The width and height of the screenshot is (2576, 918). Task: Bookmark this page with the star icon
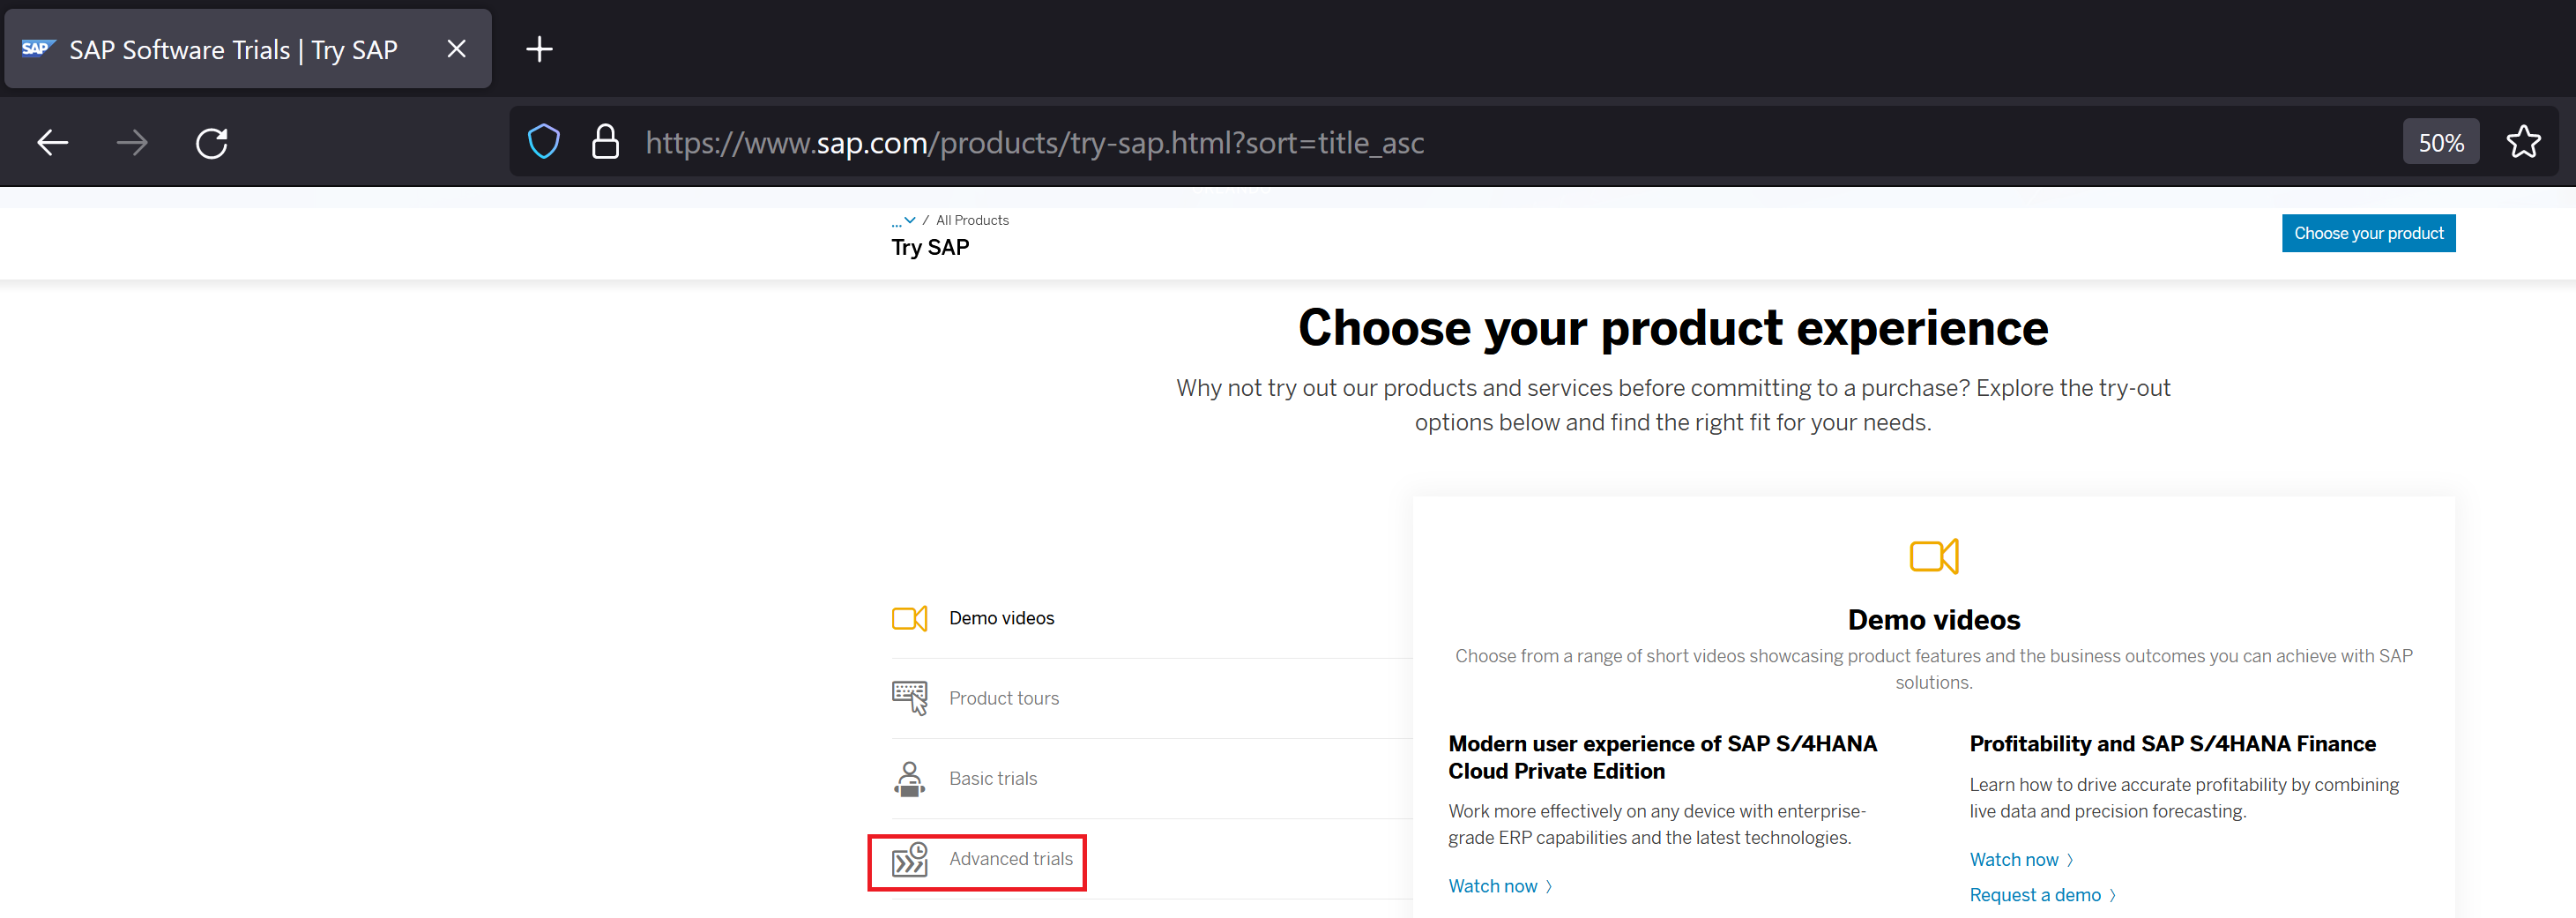pyautogui.click(x=2523, y=142)
